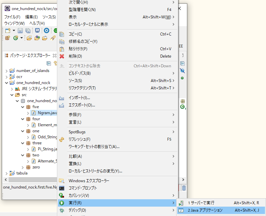Screen dimensions: 266x216
Task: Click the Export icon in context menu
Action: coord(61,105)
